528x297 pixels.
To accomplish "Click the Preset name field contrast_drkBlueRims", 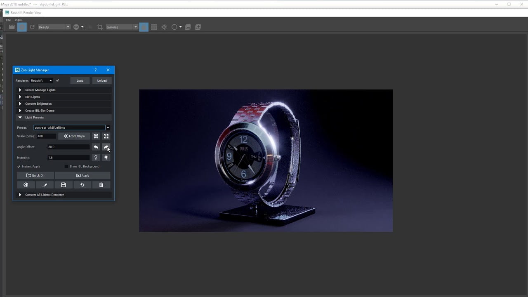I will [x=69, y=127].
